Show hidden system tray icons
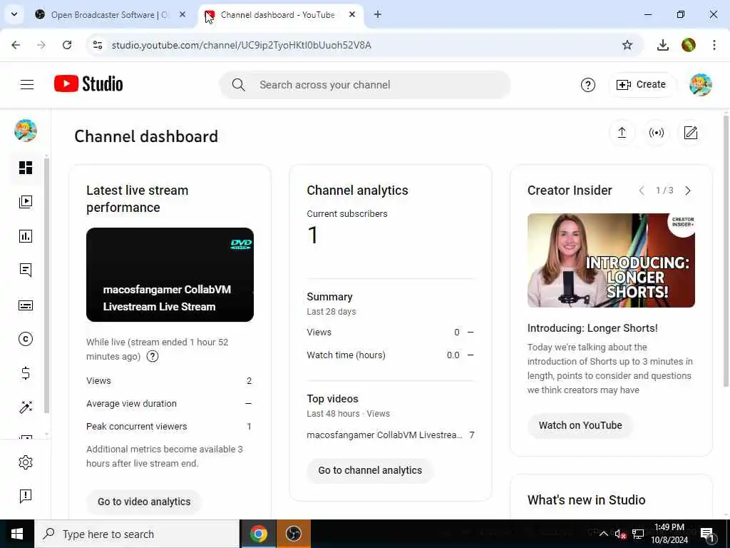The image size is (730, 548). tap(603, 534)
